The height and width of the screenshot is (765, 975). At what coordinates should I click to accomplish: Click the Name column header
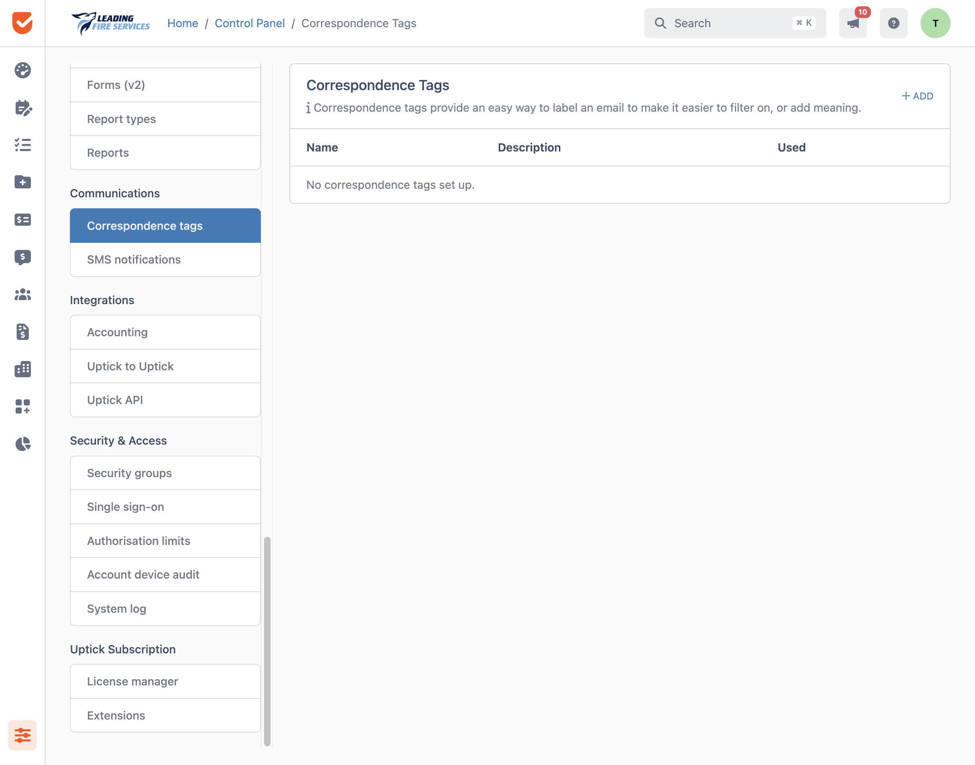pos(322,147)
